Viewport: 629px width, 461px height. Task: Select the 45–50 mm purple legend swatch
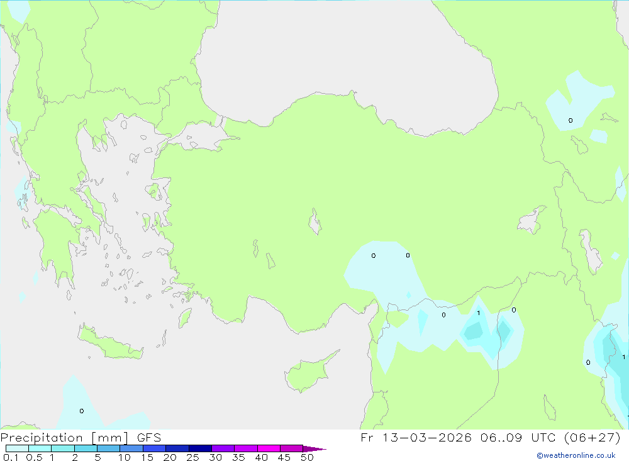pyautogui.click(x=291, y=448)
